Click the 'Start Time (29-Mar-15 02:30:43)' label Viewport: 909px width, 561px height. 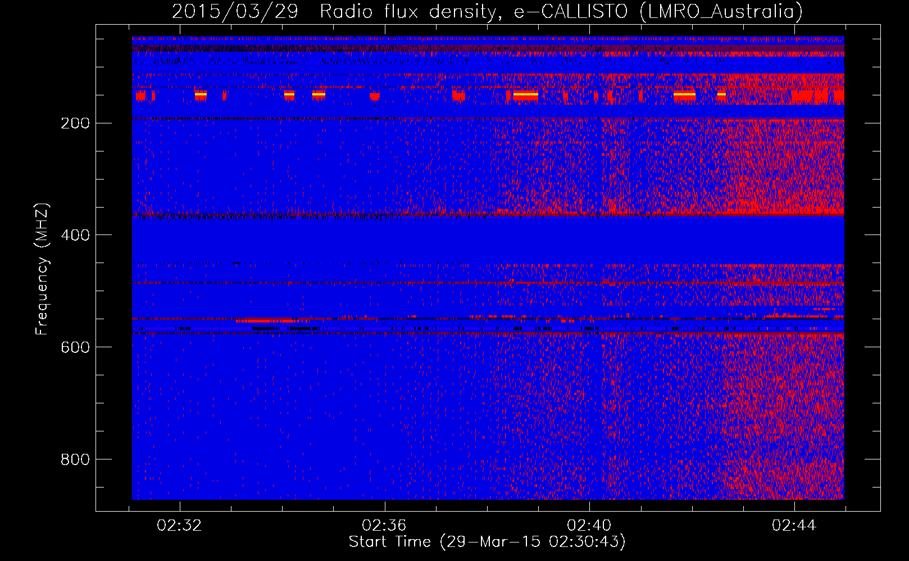pos(487,542)
